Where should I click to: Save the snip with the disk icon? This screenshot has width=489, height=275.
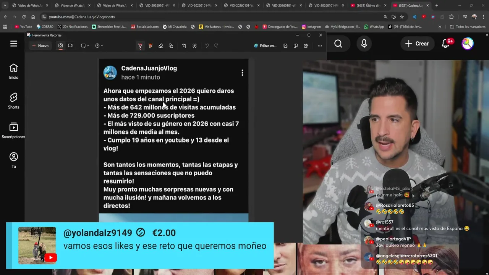(x=285, y=45)
